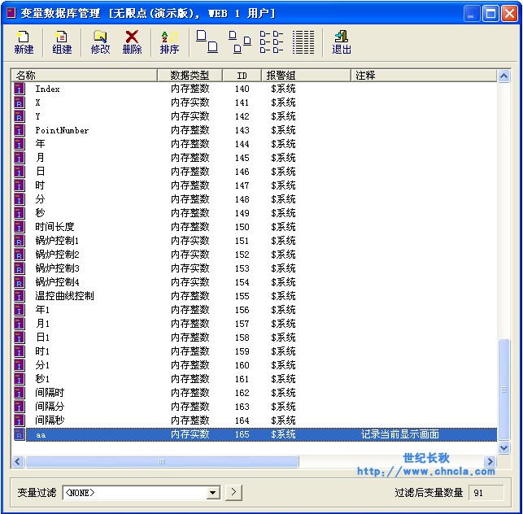Screen dimensions: 523x514
Task: Click the 排序 (Sort) toolbar icon
Action: 169,42
